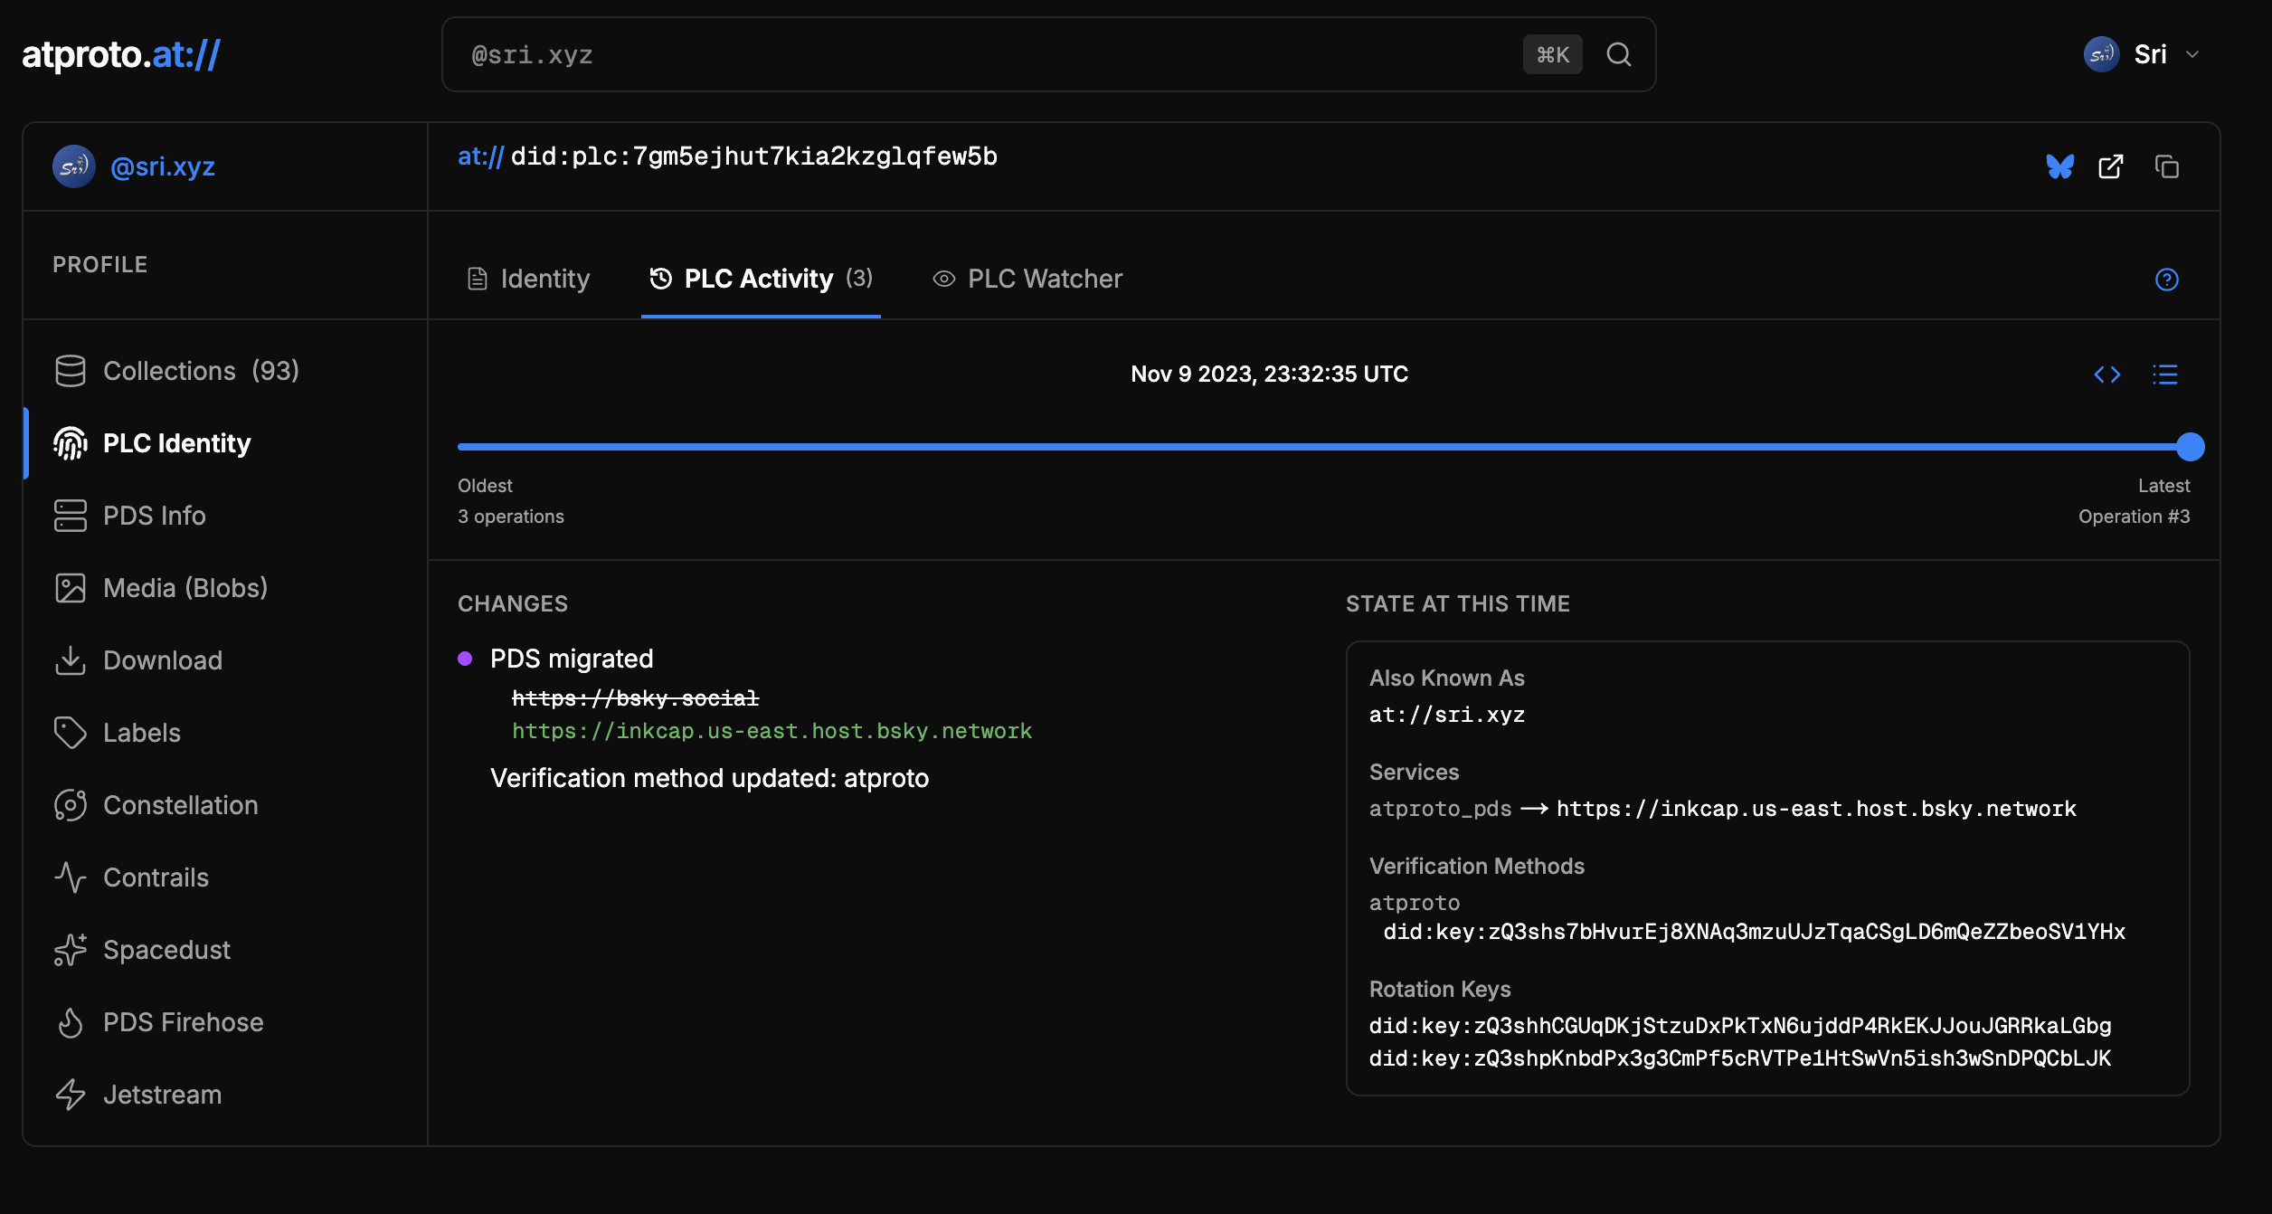Go to atproto.at:// home logo
Image resolution: width=2272 pixels, height=1214 pixels.
pos(121,55)
